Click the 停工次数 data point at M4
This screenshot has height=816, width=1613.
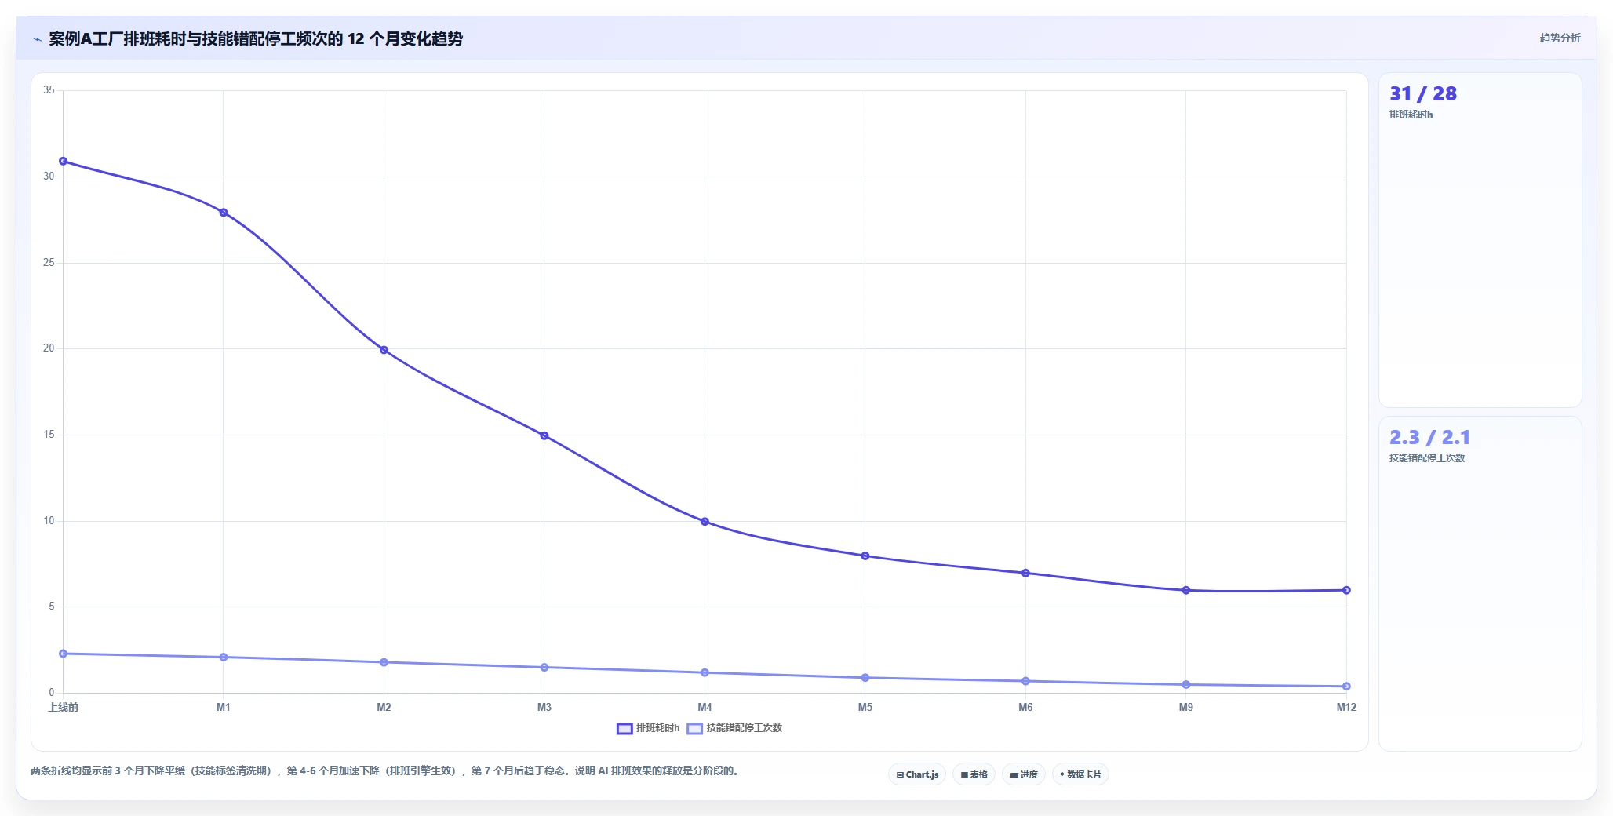coord(705,672)
